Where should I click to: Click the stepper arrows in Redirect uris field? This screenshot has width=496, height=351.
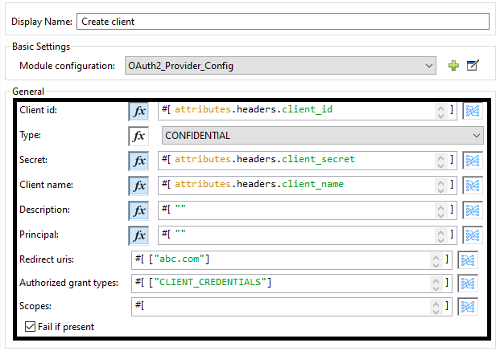point(436,260)
